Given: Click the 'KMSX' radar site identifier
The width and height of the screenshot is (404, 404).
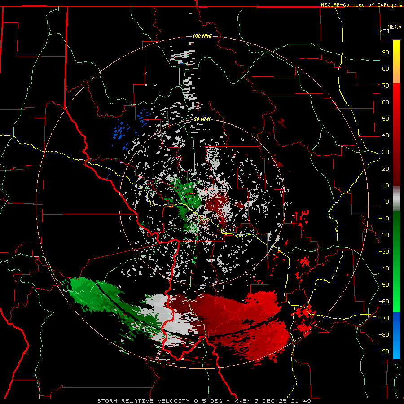Looking at the screenshot, I should (x=243, y=401).
